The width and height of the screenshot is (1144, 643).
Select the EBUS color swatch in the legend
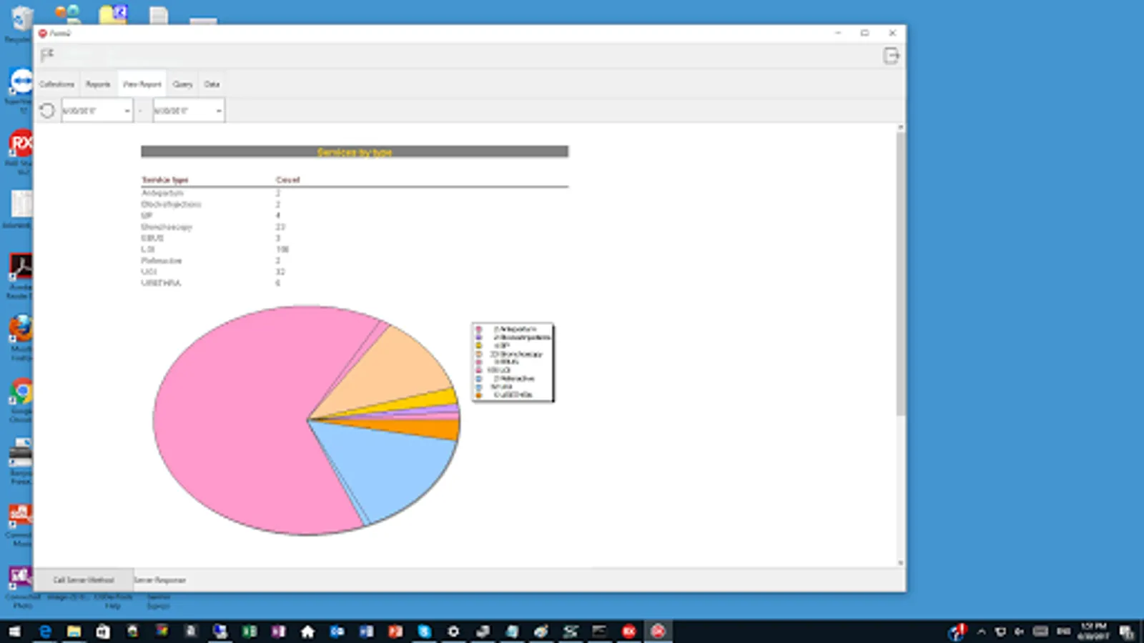(x=477, y=362)
